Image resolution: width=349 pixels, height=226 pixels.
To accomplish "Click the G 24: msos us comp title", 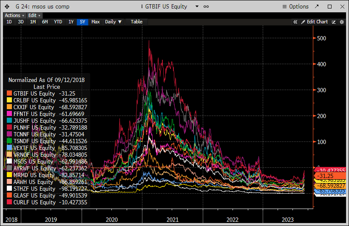I will tap(42, 7).
